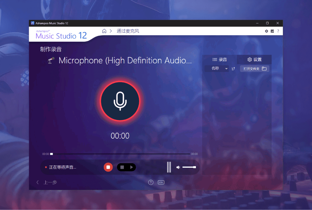Show CTRL keyboard shortcuts icon
312x210 pixels.
point(161,182)
